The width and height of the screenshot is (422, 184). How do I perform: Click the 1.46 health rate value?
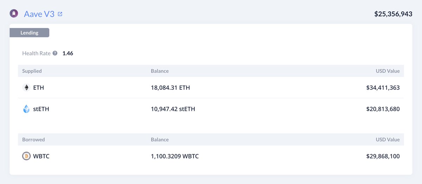pos(68,54)
